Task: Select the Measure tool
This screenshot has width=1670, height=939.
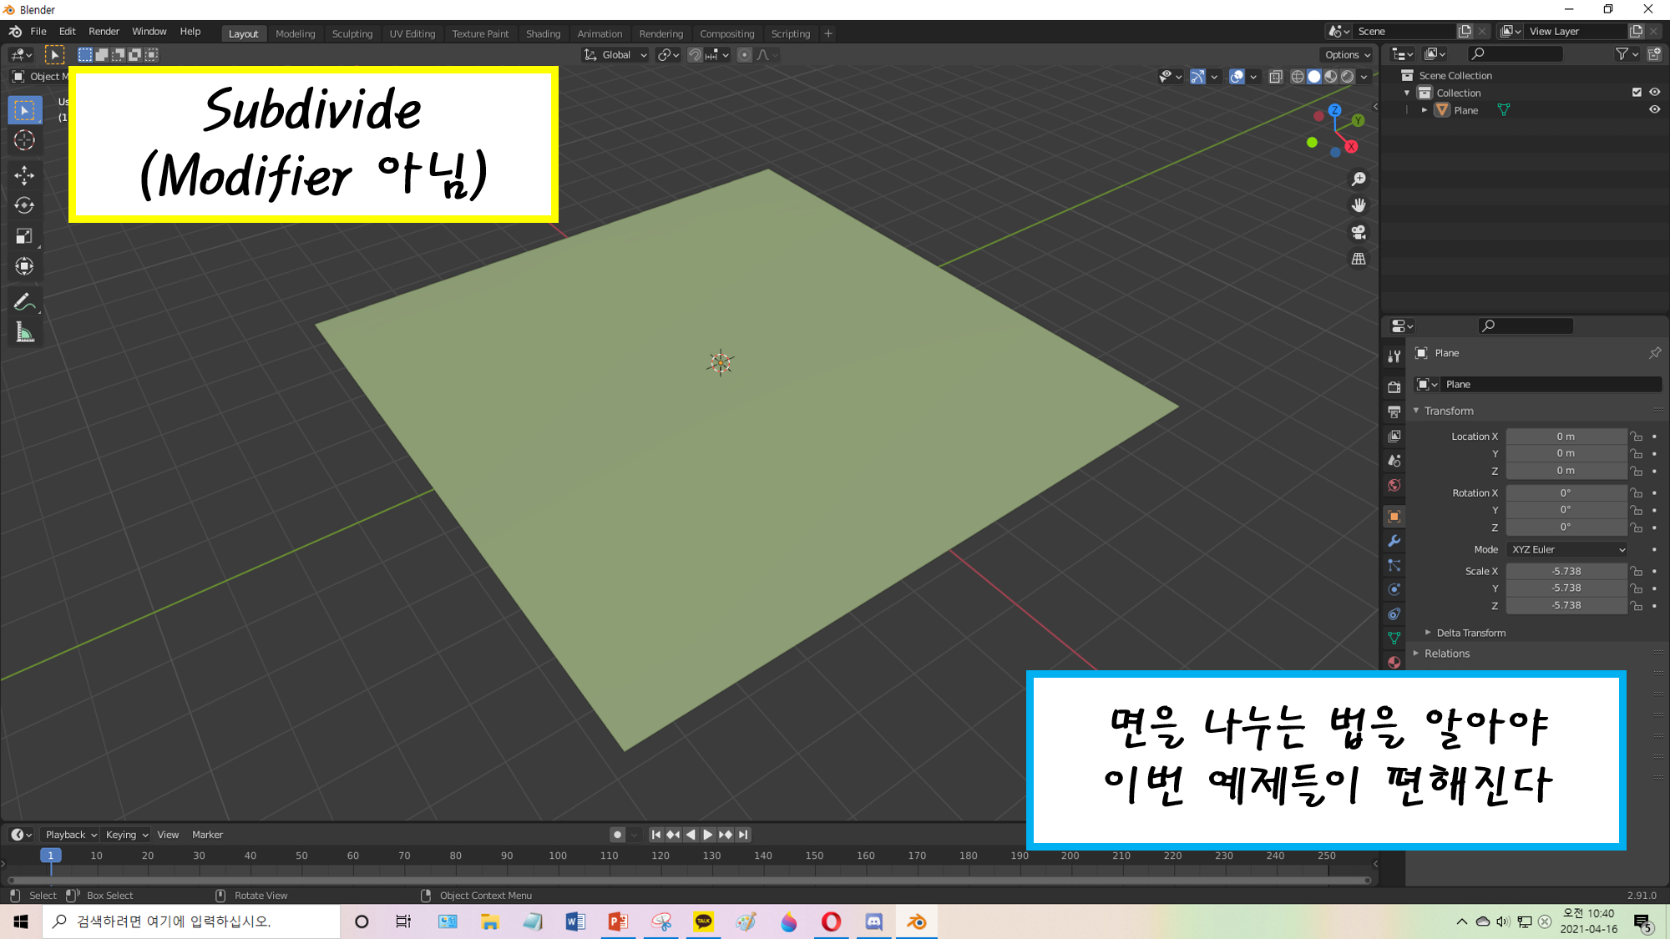Action: tap(24, 333)
